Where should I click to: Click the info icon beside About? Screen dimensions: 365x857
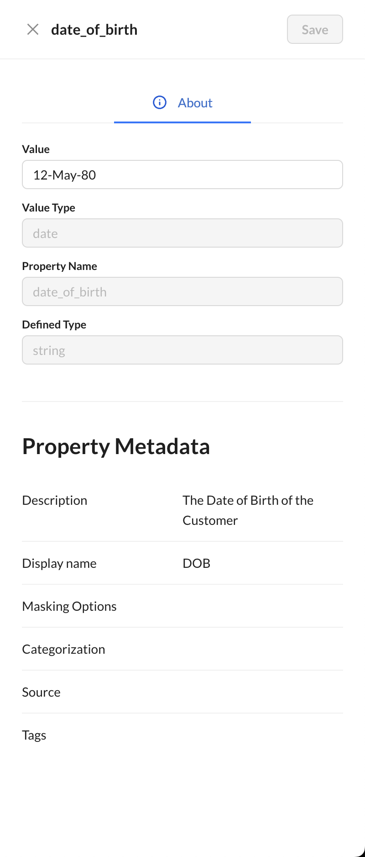coord(160,103)
